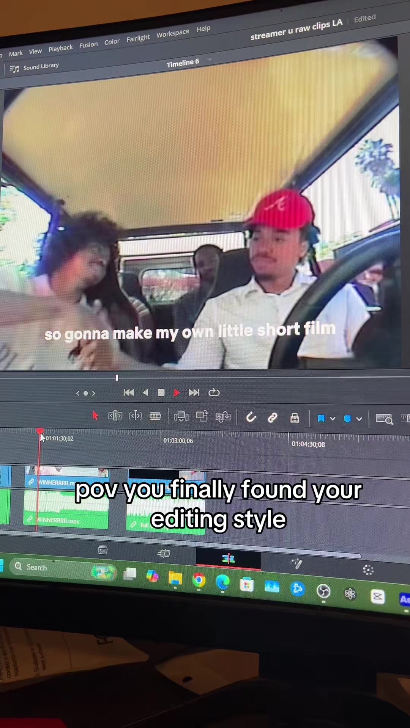The width and height of the screenshot is (410, 728).
Task: Jump to first frame with skip-back button
Action: pos(129,392)
